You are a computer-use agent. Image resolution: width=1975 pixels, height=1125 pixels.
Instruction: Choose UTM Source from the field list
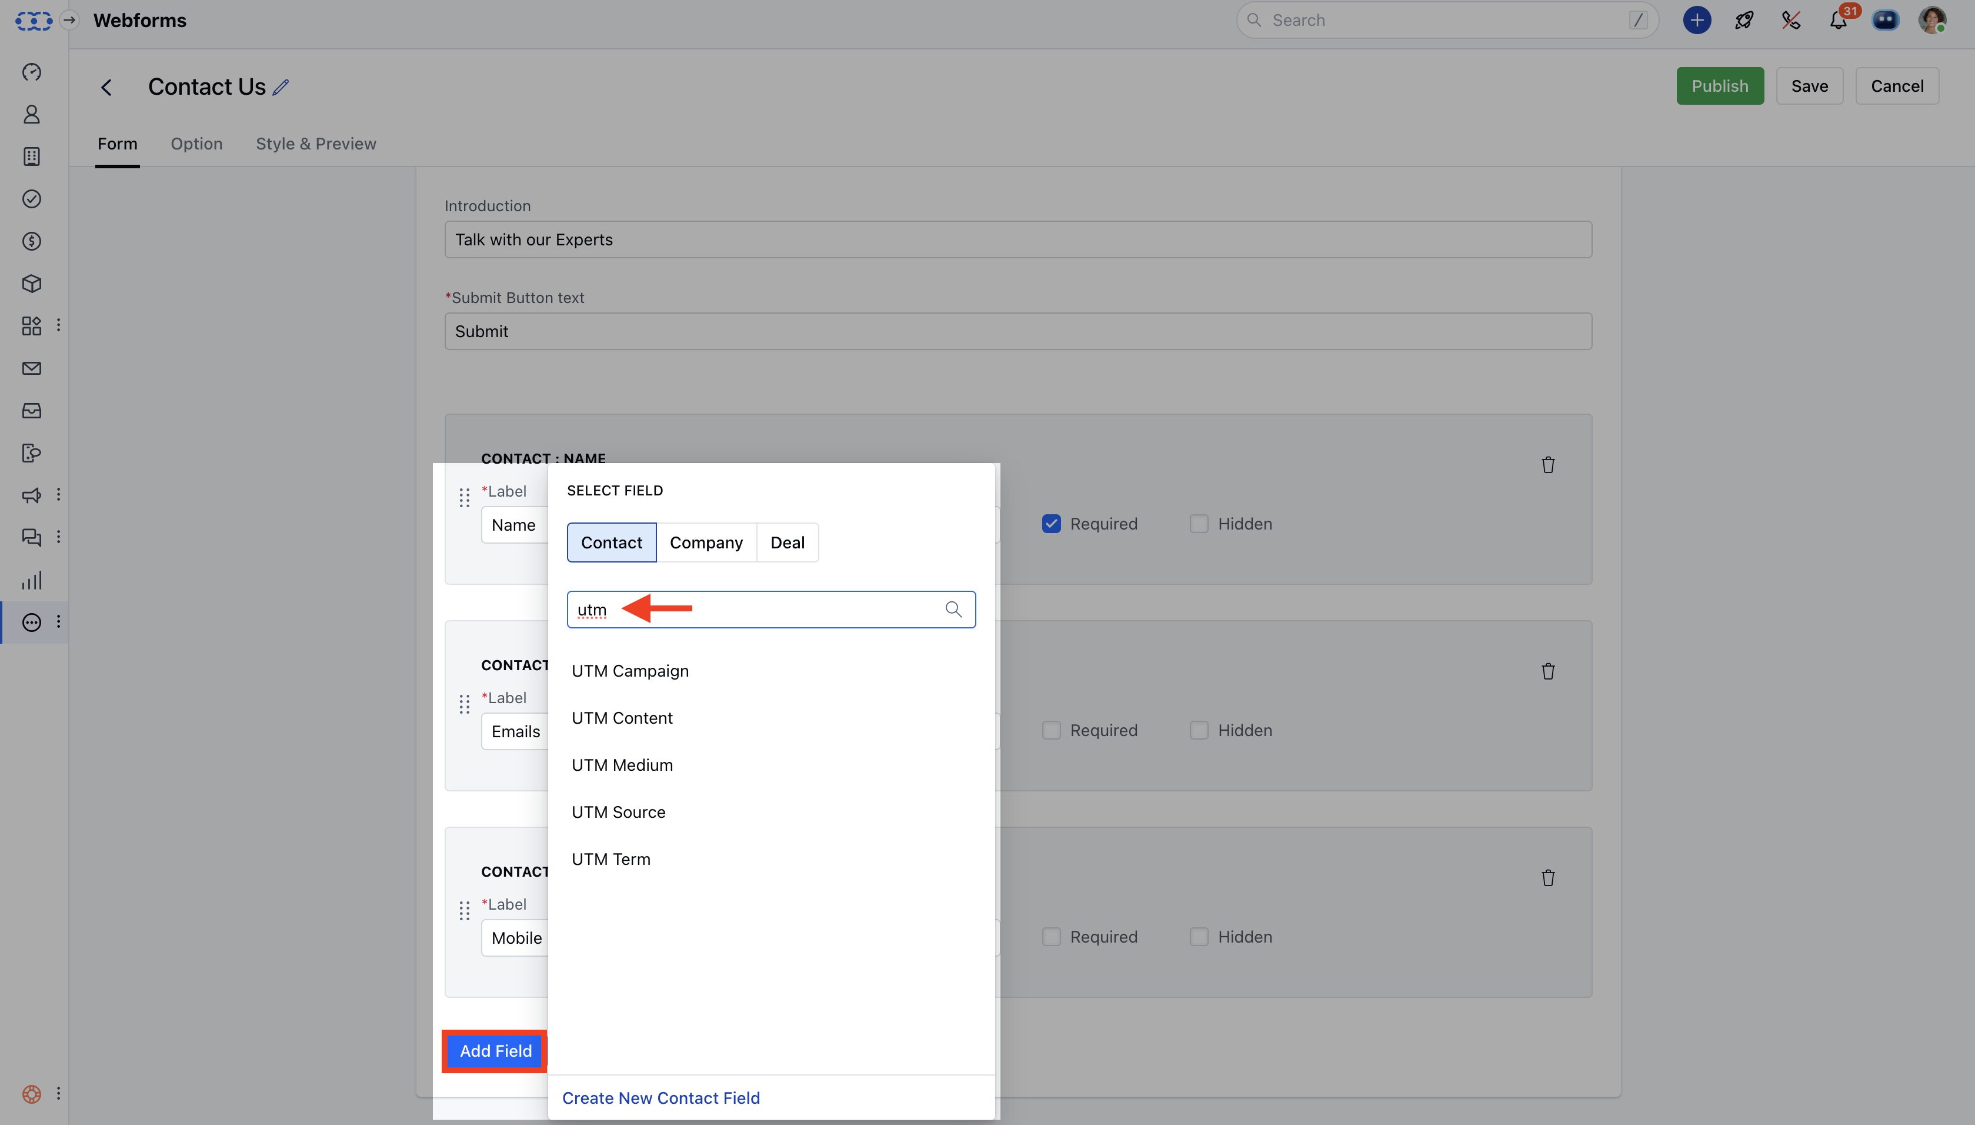pyautogui.click(x=619, y=812)
